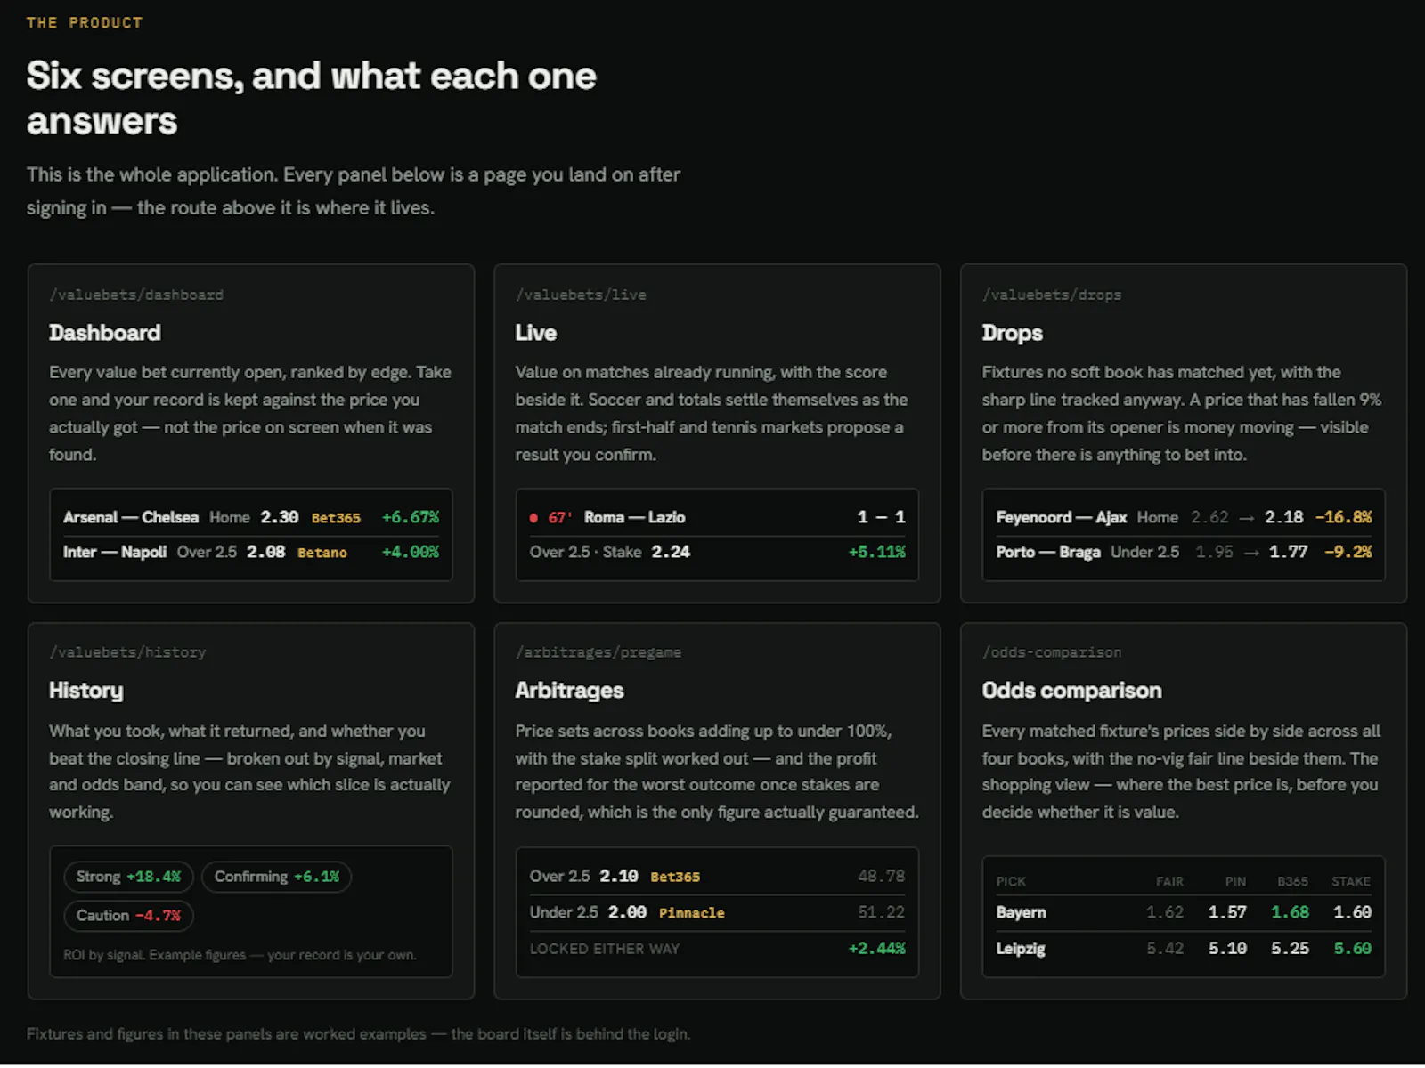1425x1068 pixels.
Task: Select the Strong +18.4% signal pill
Action: [128, 877]
